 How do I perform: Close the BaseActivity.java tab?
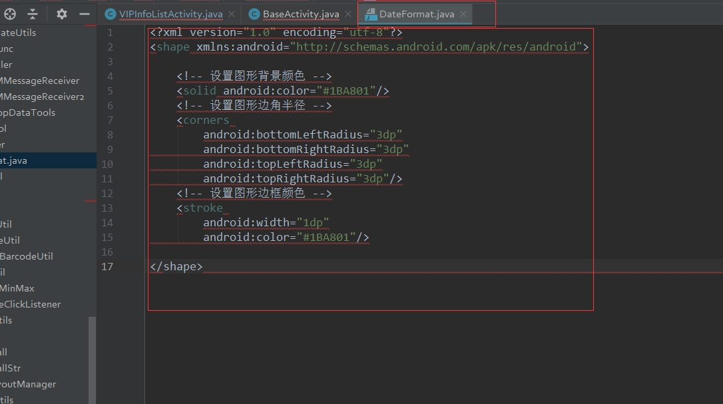tap(348, 14)
